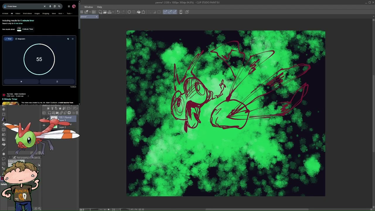The width and height of the screenshot is (375, 211).
Task: Open the Google apps grid
Action: point(69,6)
